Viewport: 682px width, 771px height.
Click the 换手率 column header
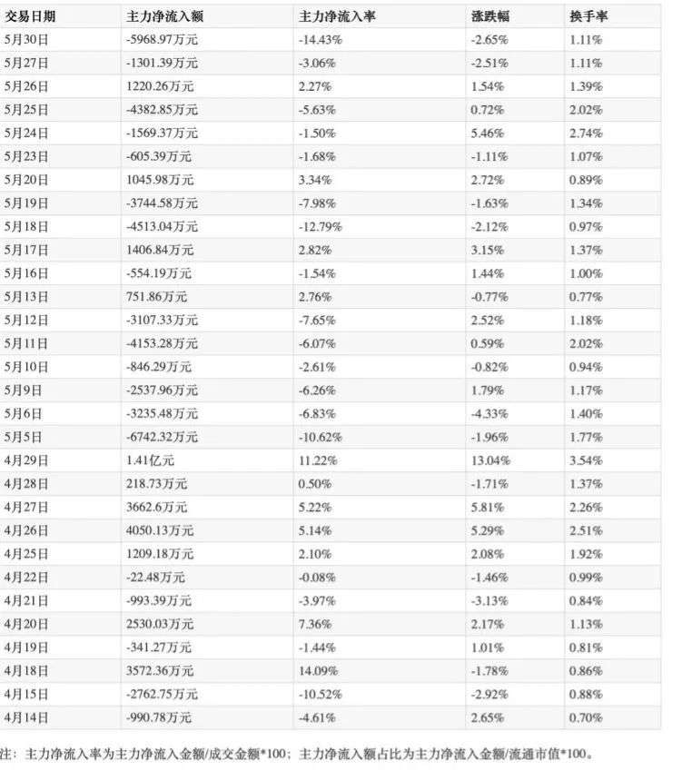coord(588,16)
